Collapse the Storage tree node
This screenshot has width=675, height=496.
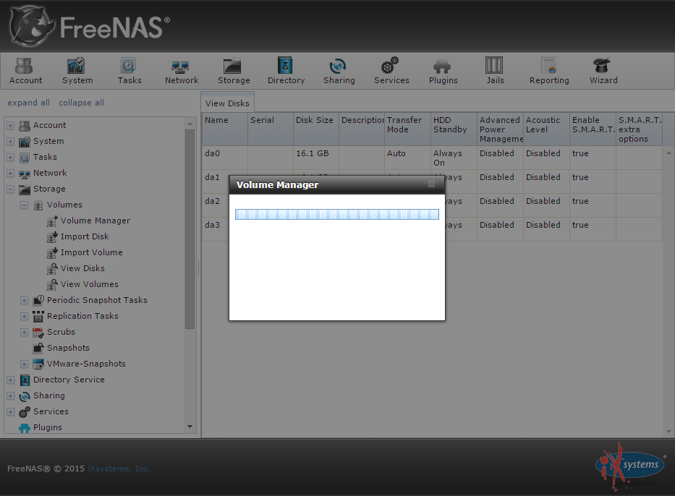pyautogui.click(x=11, y=189)
